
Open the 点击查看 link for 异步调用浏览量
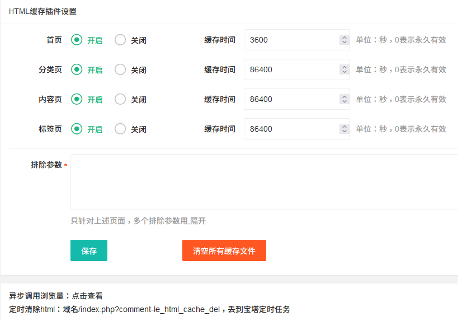[x=87, y=296]
